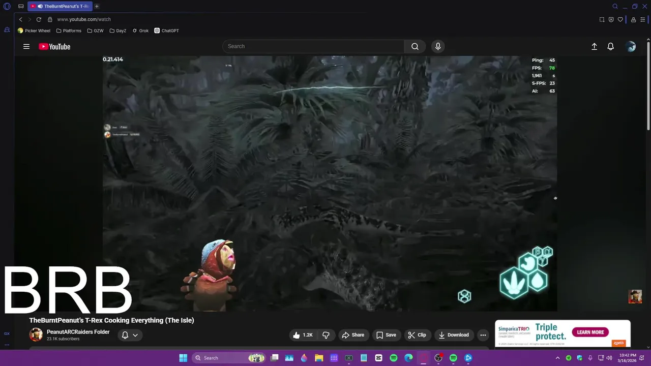The height and width of the screenshot is (366, 651).
Task: Open GX Corner gamepad icon
Action: click(x=21, y=7)
